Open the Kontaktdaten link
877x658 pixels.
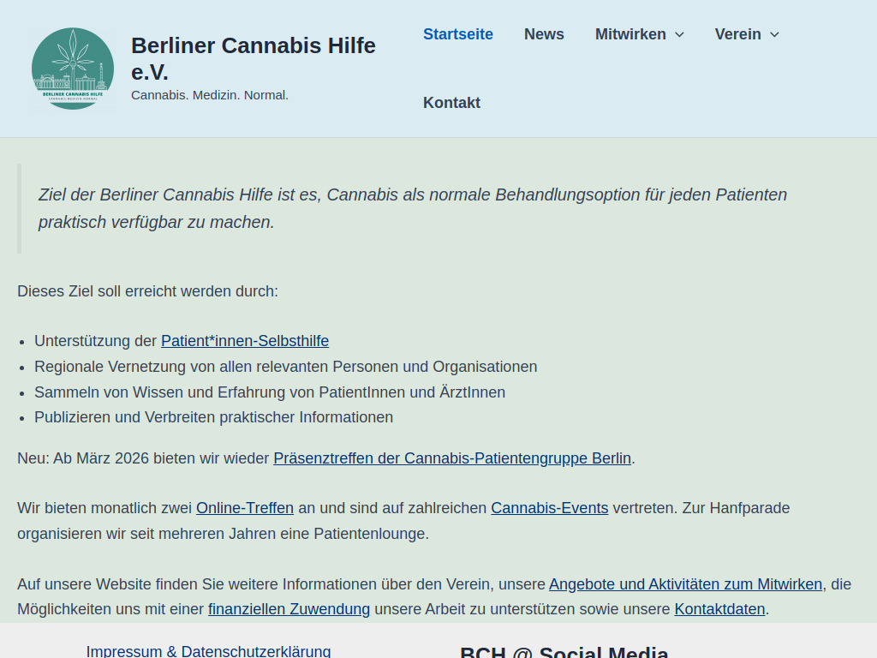click(719, 609)
